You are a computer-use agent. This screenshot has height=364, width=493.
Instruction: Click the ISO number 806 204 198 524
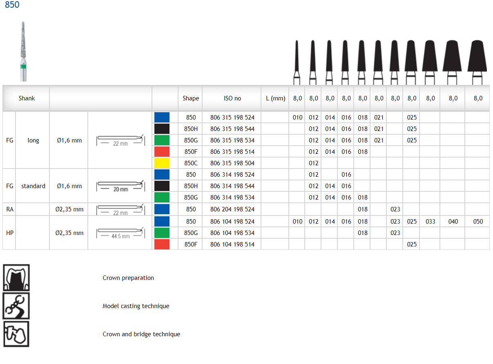point(232,209)
